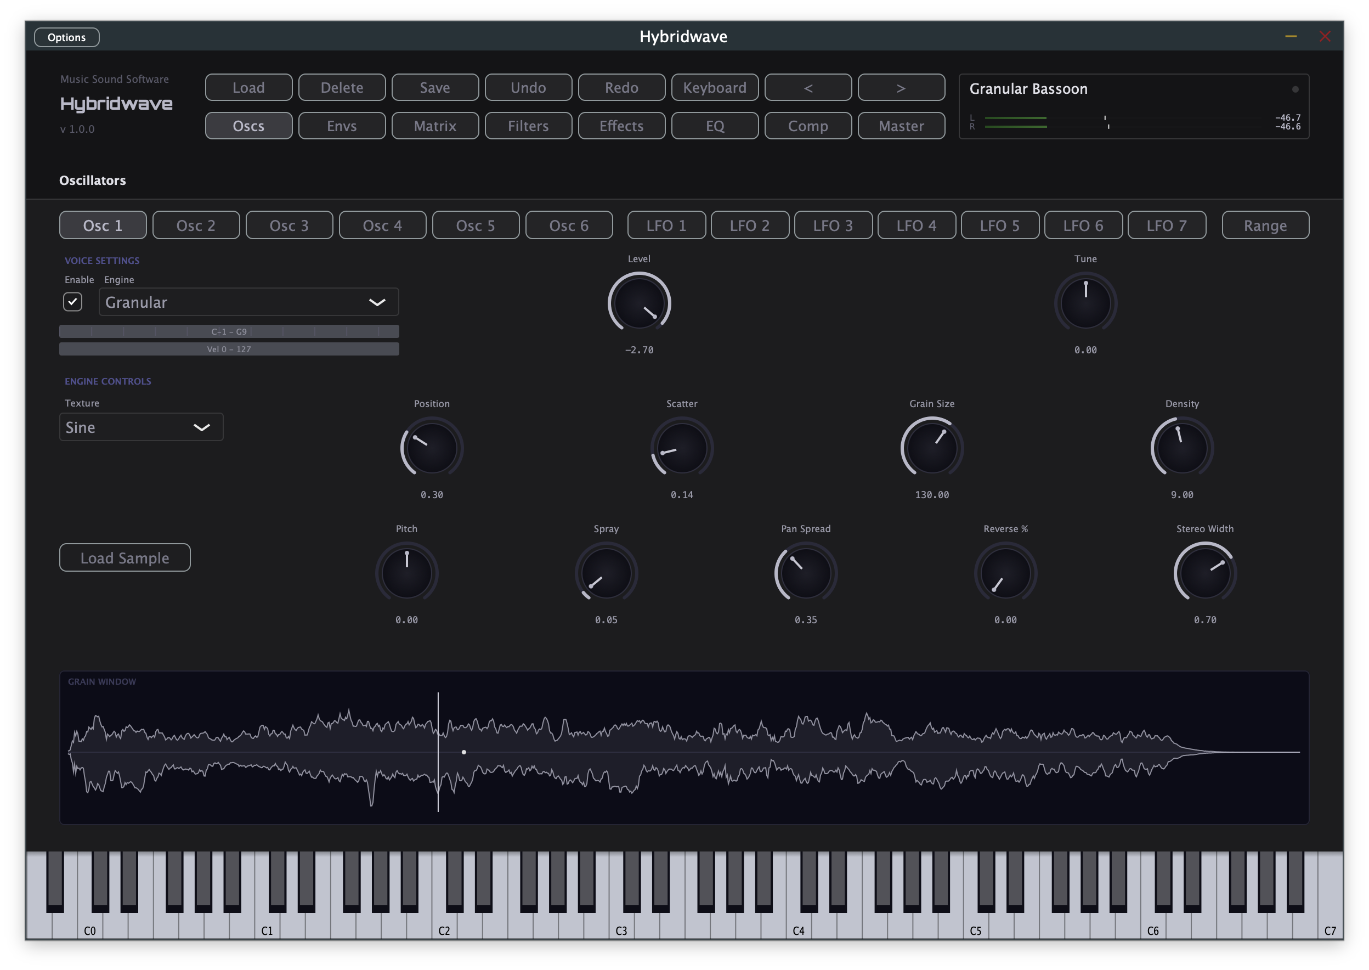Viewport: 1369px width, 970px height.
Task: Minimize the Hybridwave window
Action: 1290,37
